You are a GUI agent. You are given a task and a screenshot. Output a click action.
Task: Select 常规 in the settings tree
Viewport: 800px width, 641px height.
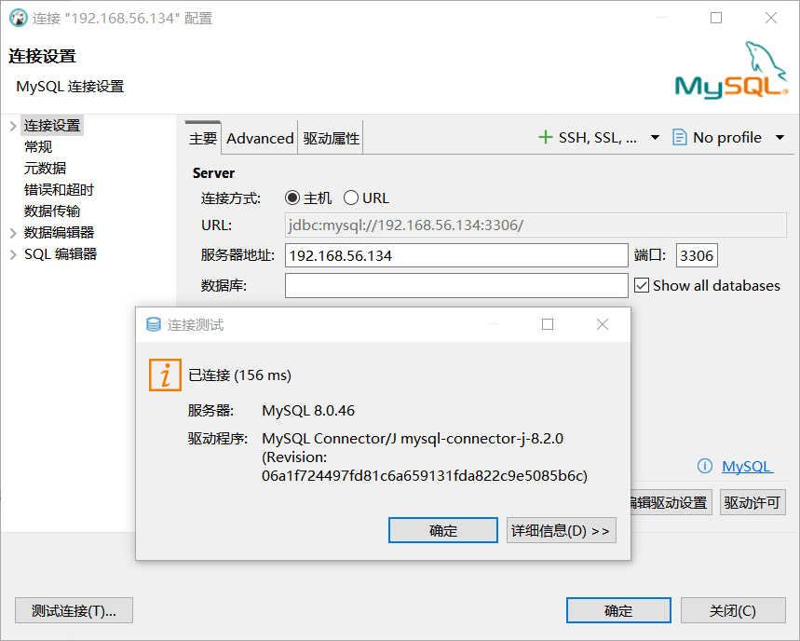click(x=38, y=147)
